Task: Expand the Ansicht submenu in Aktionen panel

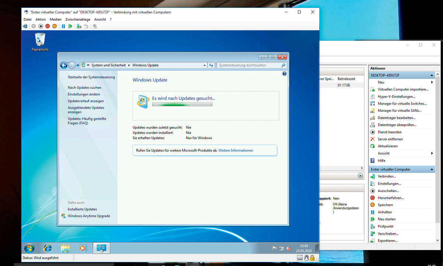Action: tap(432, 153)
